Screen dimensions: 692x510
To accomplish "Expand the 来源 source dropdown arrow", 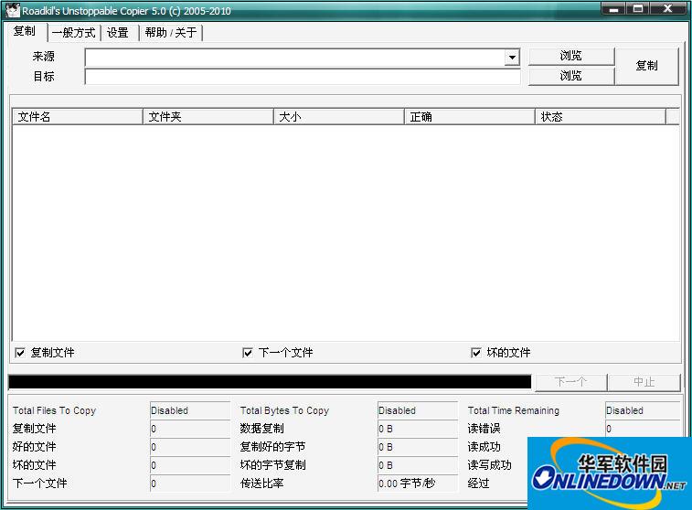I will pyautogui.click(x=512, y=58).
